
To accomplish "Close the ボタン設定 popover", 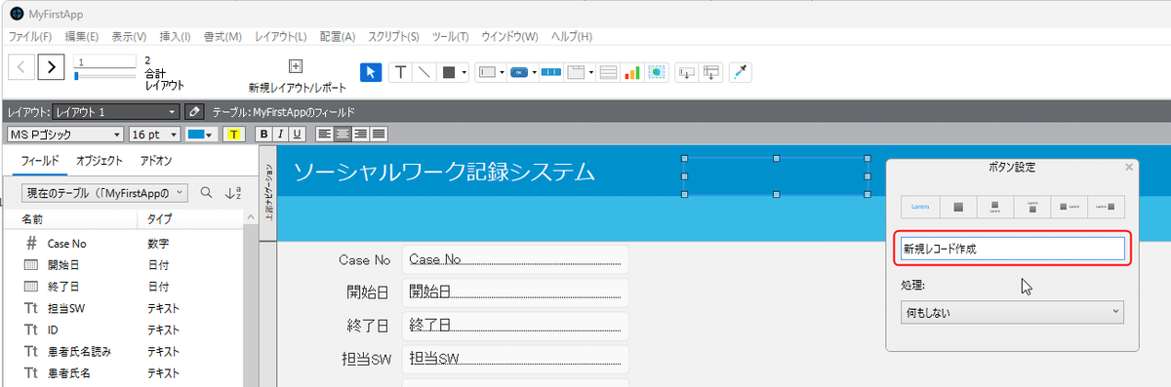I will (1129, 168).
